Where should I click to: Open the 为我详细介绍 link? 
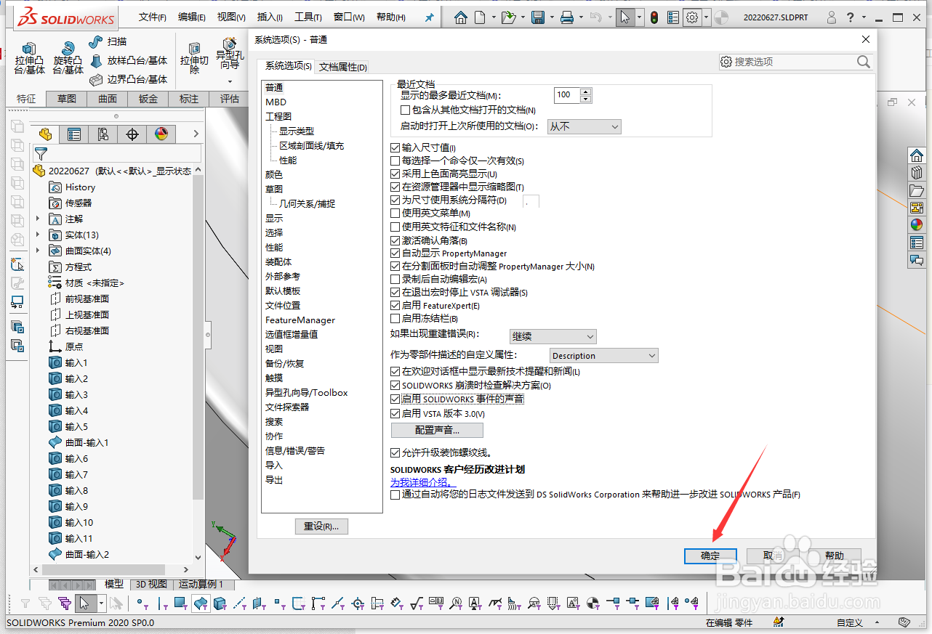pyautogui.click(x=424, y=482)
